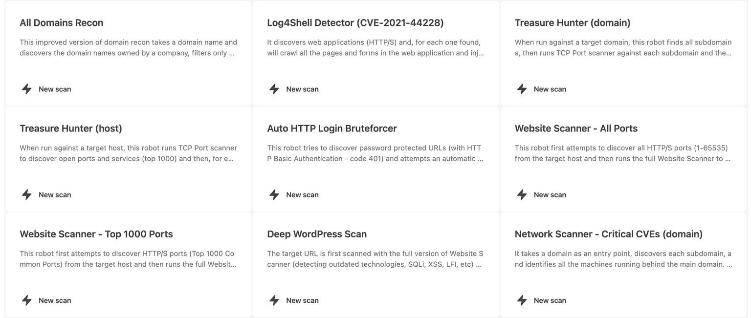The height and width of the screenshot is (318, 751).
Task: Click lightning icon on Website Scanner - Top 1000 Ports card
Action: click(x=27, y=300)
